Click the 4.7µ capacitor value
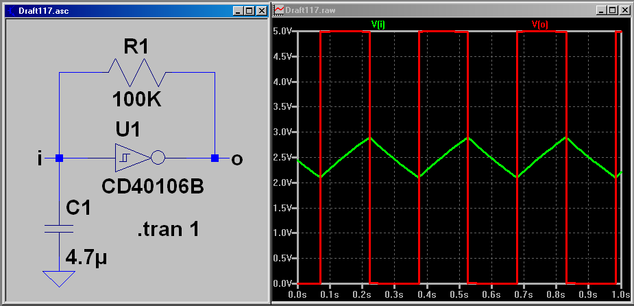The height and width of the screenshot is (306, 634). tap(86, 257)
